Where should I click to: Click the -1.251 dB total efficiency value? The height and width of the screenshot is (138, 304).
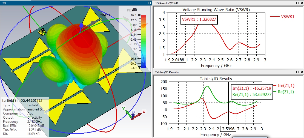coord(34,130)
